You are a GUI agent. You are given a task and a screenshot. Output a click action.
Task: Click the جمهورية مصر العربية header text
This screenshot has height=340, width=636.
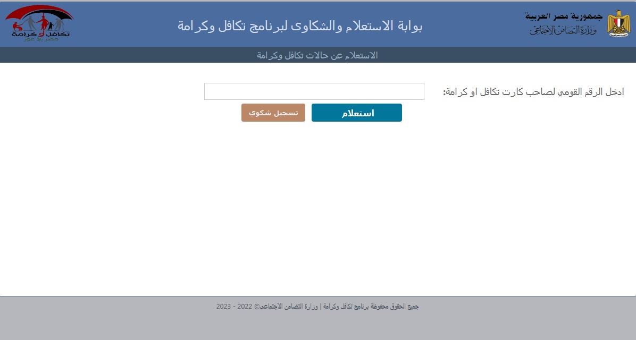pyautogui.click(x=564, y=16)
